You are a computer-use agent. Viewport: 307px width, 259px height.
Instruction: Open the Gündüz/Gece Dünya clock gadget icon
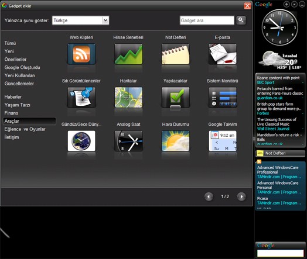click(x=81, y=141)
